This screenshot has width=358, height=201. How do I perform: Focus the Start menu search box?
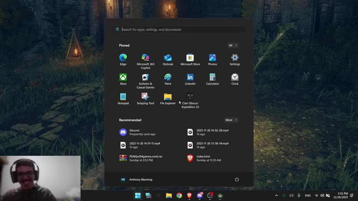point(180,29)
